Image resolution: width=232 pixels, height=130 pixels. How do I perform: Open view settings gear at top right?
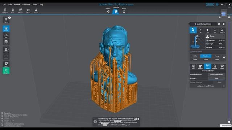[x=229, y=17]
